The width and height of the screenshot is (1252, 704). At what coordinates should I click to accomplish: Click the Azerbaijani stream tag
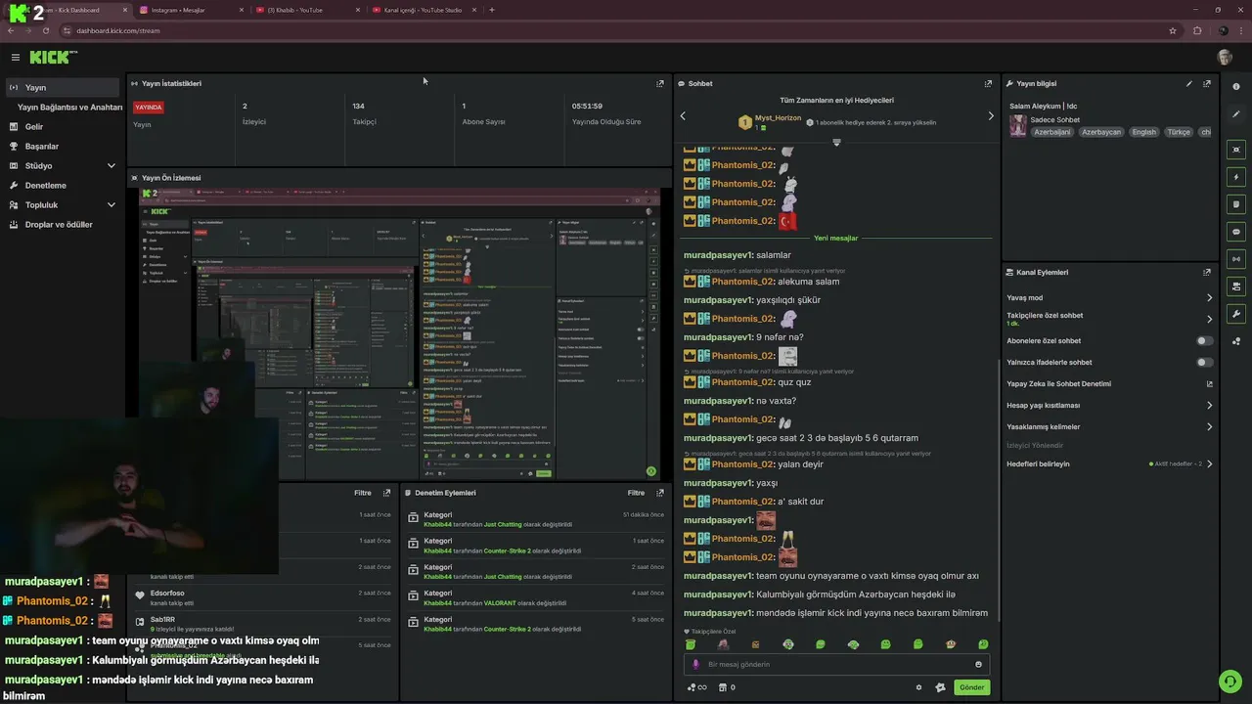1052,132
